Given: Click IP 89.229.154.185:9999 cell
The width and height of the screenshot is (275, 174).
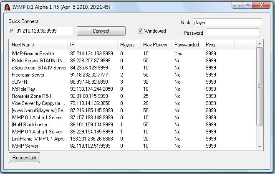Looking at the screenshot, I should tap(91, 132).
